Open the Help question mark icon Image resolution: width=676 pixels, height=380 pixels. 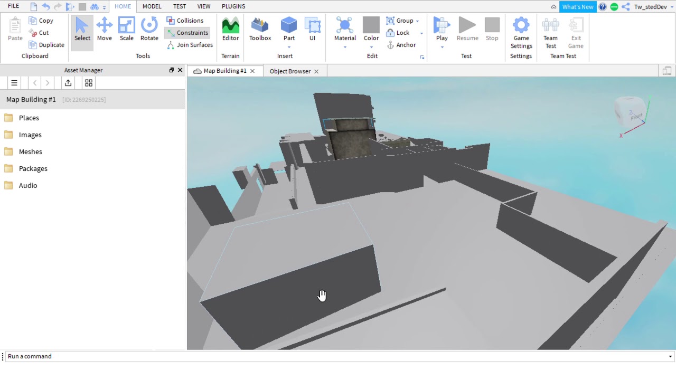pyautogui.click(x=603, y=7)
